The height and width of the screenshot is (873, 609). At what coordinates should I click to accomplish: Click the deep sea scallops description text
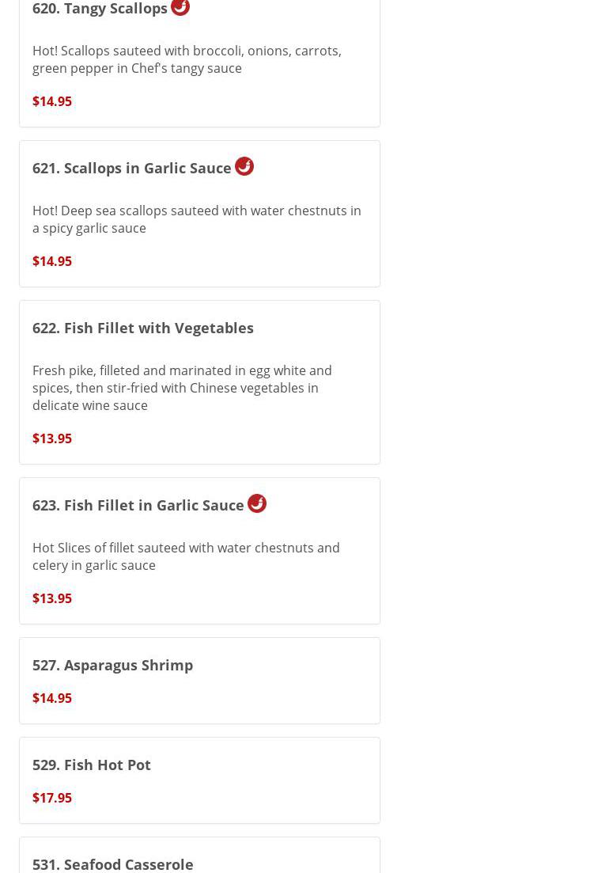pos(196,219)
